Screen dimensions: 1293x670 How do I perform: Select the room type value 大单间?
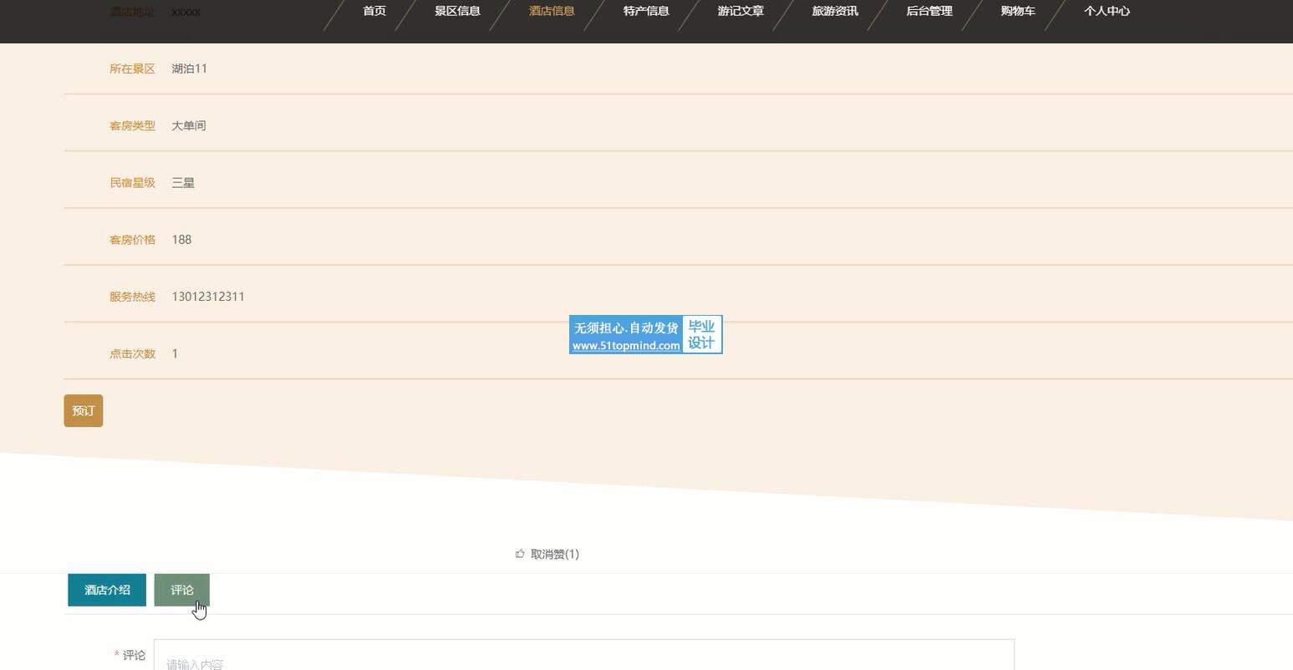pyautogui.click(x=189, y=125)
